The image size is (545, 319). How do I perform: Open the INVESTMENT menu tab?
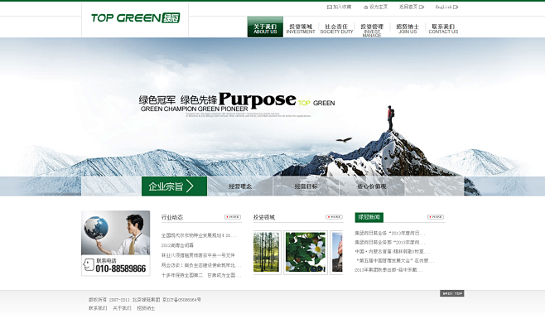[301, 28]
